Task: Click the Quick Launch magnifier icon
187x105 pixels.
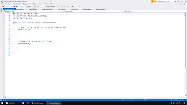Action: (x=176, y=1)
